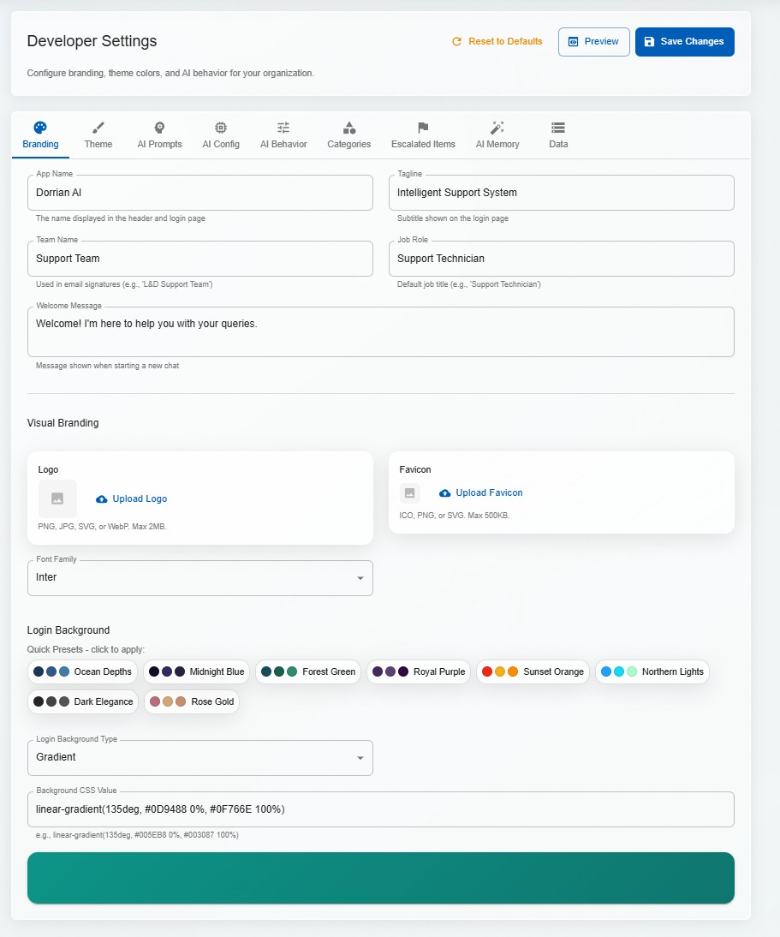Open the Login Background Type dropdown

click(x=360, y=758)
